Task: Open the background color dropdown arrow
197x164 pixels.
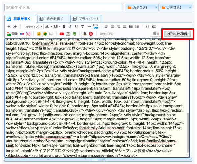Action: tap(60, 27)
